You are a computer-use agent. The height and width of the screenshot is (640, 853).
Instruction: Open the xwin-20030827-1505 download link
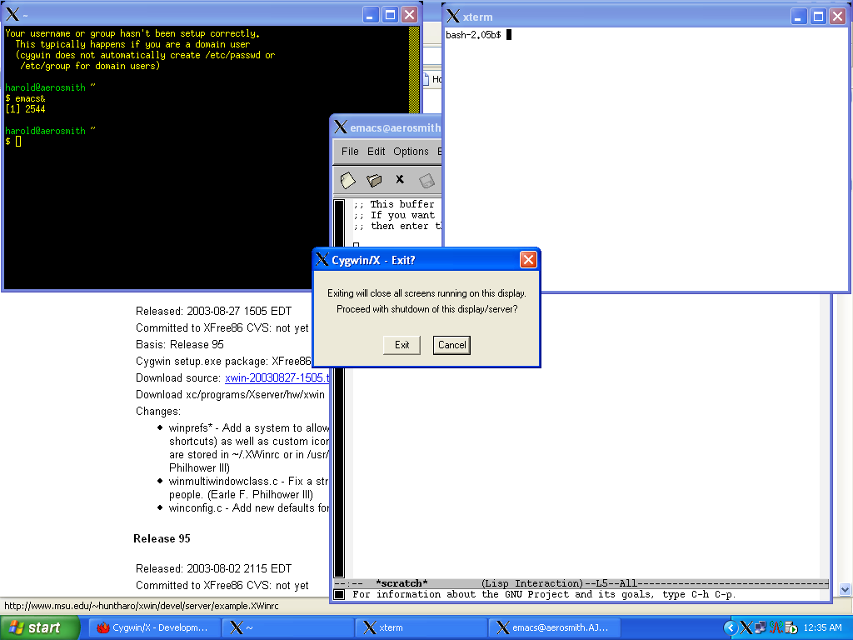(277, 377)
